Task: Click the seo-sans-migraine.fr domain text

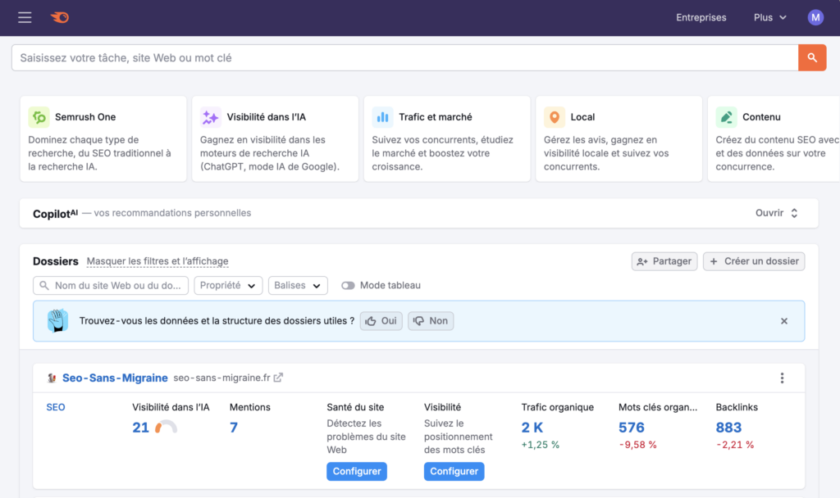Action: click(x=221, y=378)
